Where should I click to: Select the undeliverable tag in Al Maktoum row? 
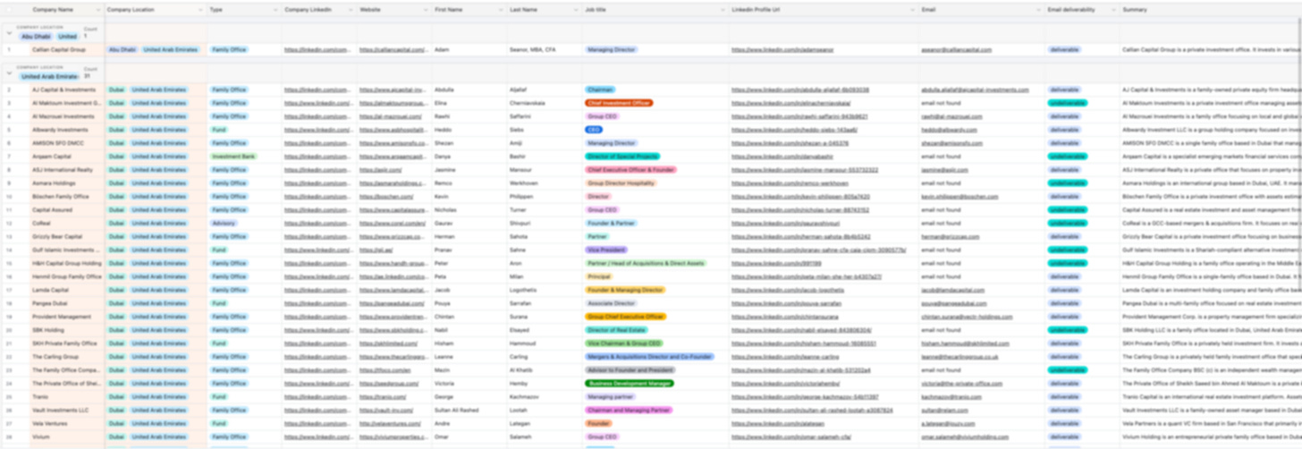point(1068,104)
